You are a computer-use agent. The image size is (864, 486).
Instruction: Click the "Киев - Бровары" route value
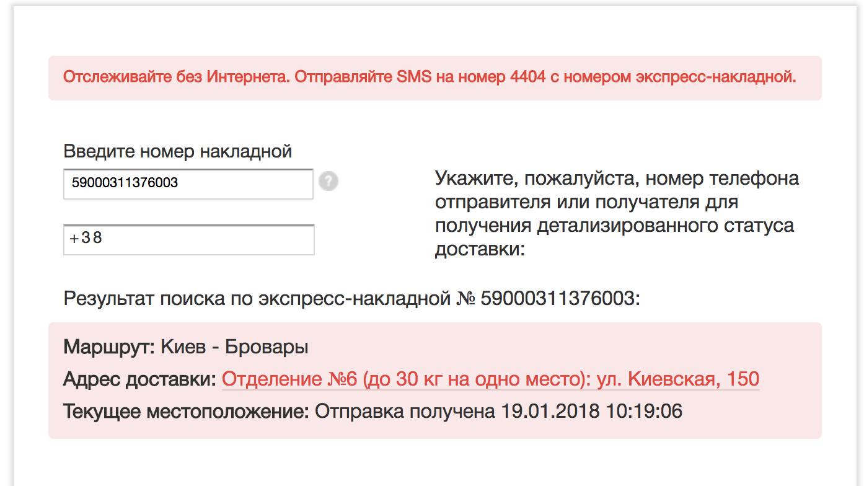(234, 347)
